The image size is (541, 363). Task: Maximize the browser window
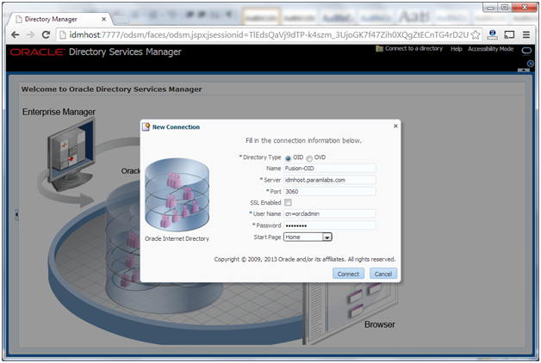pos(505,7)
